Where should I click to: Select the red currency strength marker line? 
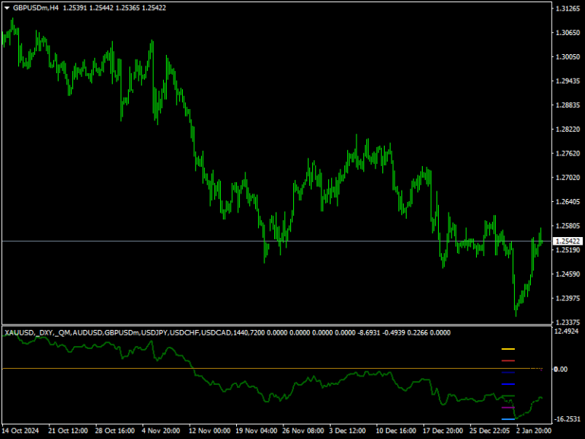coord(508,360)
